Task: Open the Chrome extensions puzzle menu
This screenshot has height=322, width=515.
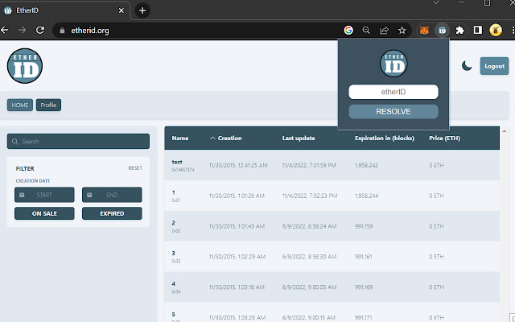Action: tap(459, 31)
